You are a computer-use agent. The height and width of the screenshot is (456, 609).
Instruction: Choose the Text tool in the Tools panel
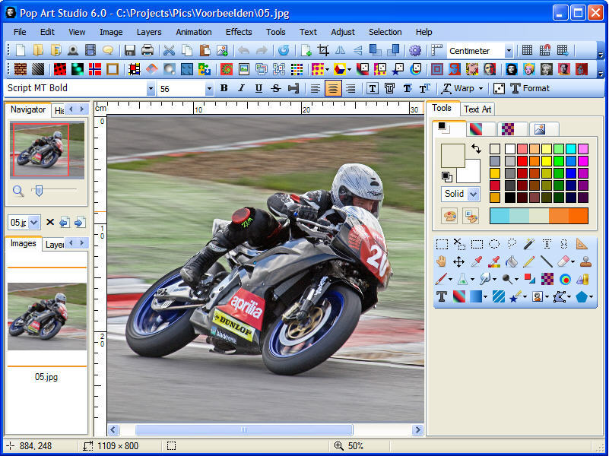click(441, 295)
